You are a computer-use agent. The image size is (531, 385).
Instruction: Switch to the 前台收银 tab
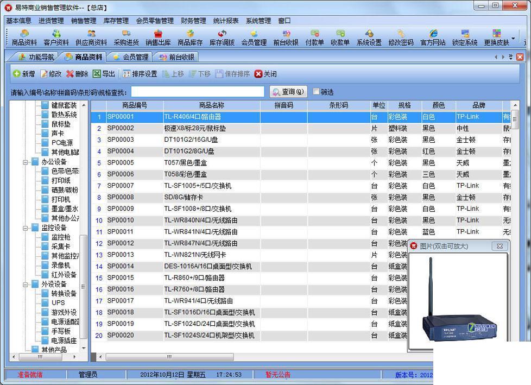click(x=177, y=57)
